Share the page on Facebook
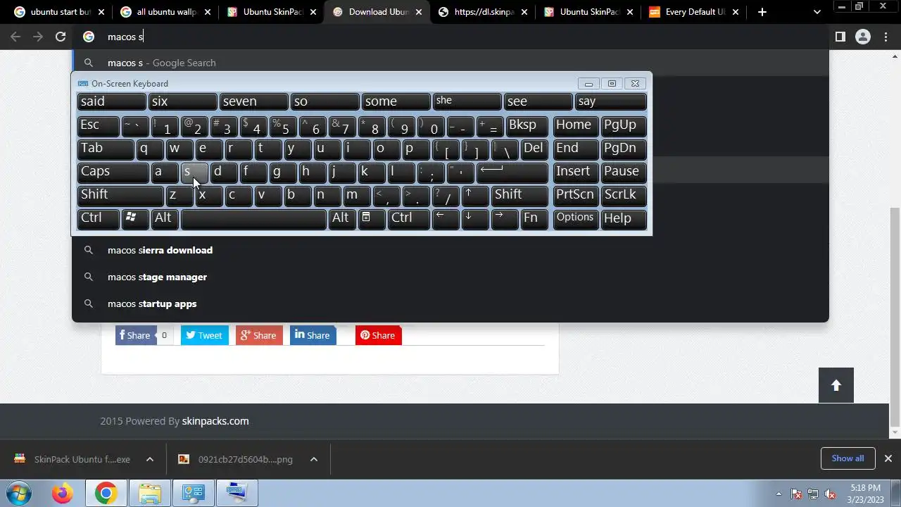The width and height of the screenshot is (901, 507). (136, 335)
